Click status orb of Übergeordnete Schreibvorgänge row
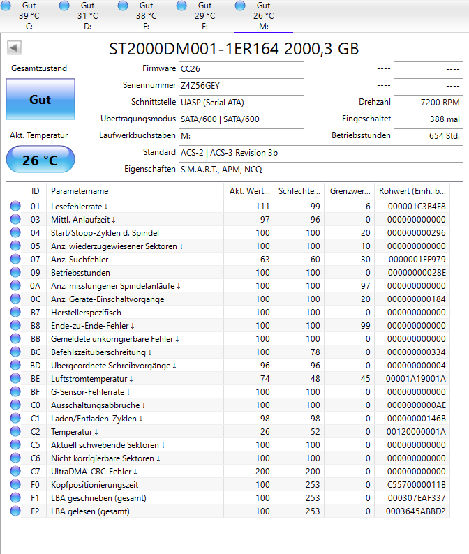The width and height of the screenshot is (469, 554). click(x=15, y=365)
